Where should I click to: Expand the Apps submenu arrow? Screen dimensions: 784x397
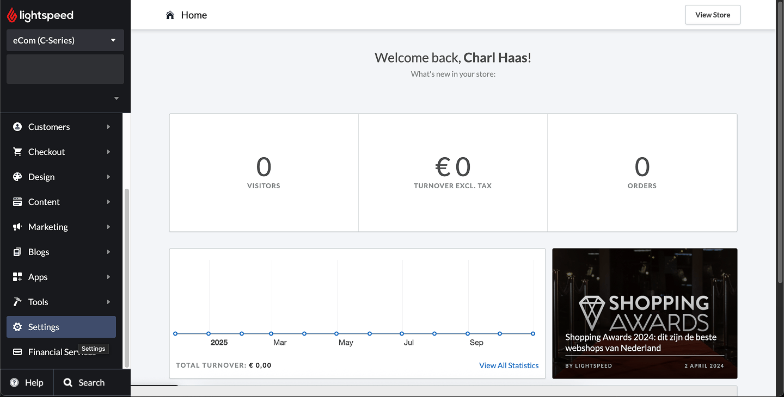[108, 277]
